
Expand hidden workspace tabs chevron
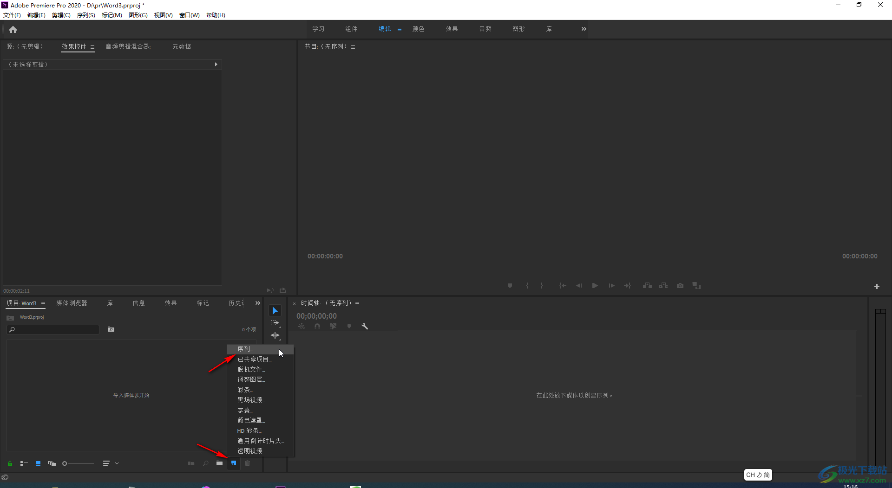(584, 29)
